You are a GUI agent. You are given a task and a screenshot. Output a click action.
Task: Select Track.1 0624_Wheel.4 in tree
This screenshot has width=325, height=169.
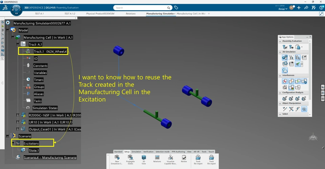(50, 52)
